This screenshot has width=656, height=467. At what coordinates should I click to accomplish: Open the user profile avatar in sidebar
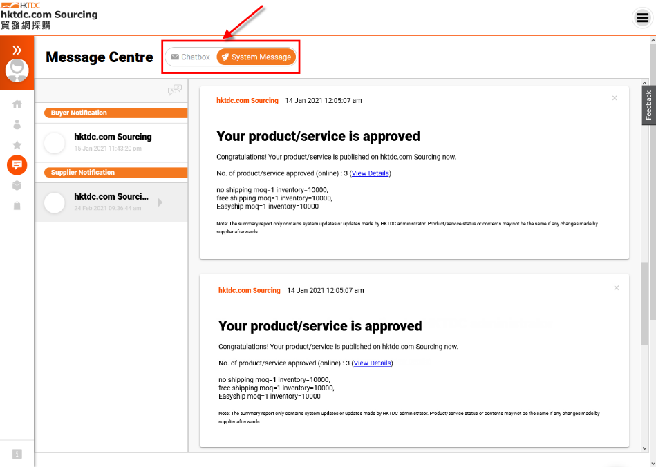click(17, 70)
